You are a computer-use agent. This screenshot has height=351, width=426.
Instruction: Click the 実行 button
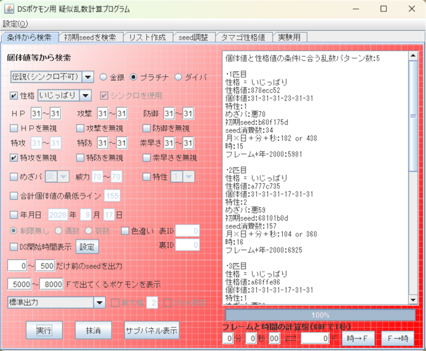[44, 330]
